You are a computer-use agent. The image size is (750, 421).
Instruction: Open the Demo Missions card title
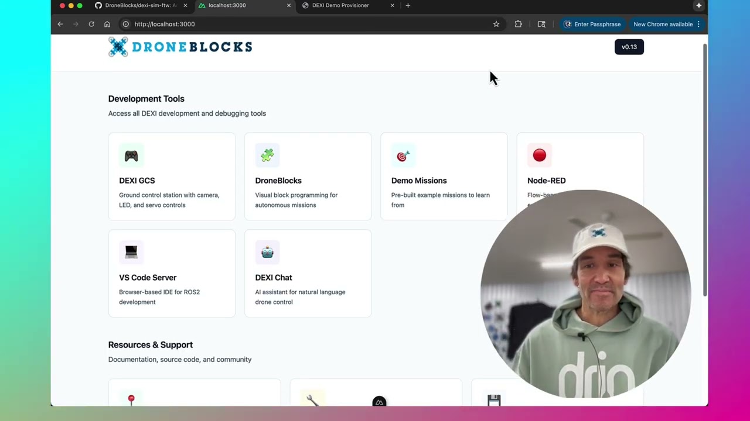coord(419,181)
